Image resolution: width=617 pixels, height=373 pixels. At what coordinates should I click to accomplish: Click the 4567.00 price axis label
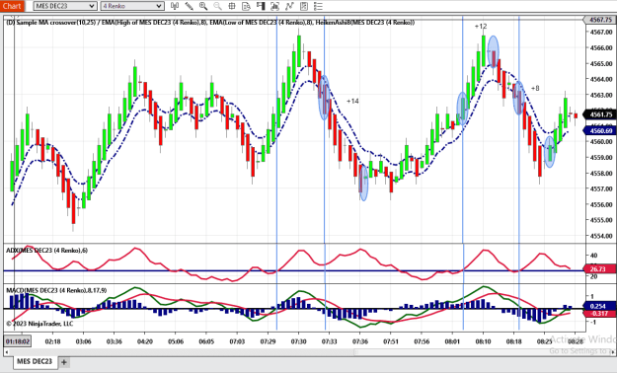(601, 32)
